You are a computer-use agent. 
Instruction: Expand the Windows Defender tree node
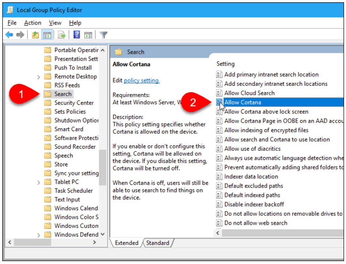pos(39,235)
